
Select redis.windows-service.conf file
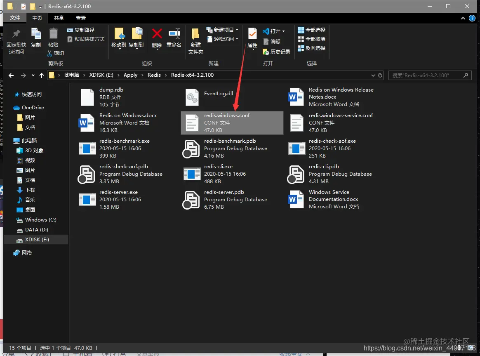[337, 123]
